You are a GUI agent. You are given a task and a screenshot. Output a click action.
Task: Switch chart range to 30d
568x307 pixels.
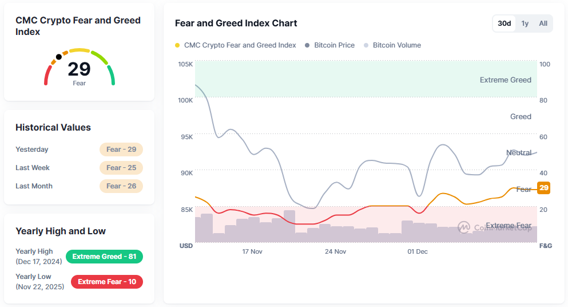504,23
